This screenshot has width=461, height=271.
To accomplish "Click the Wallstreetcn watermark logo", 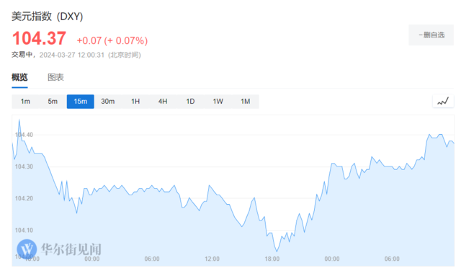I will point(27,249).
